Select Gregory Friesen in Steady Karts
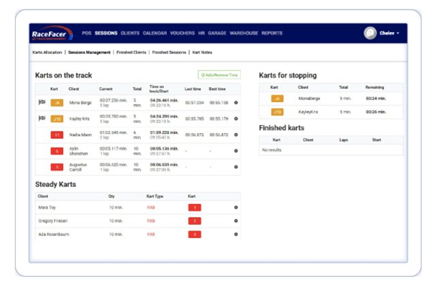 point(53,221)
